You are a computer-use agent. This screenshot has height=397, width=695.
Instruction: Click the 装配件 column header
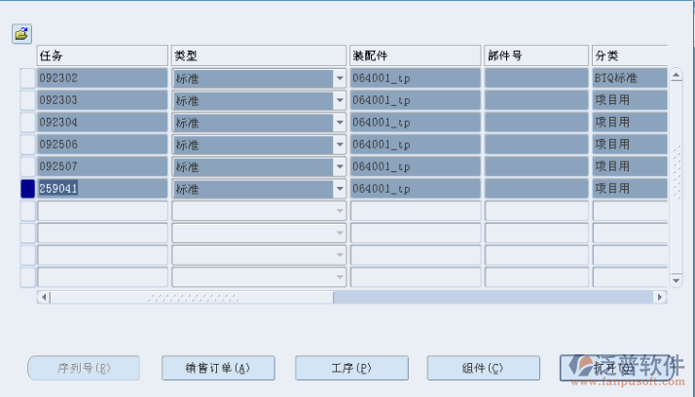pos(415,55)
